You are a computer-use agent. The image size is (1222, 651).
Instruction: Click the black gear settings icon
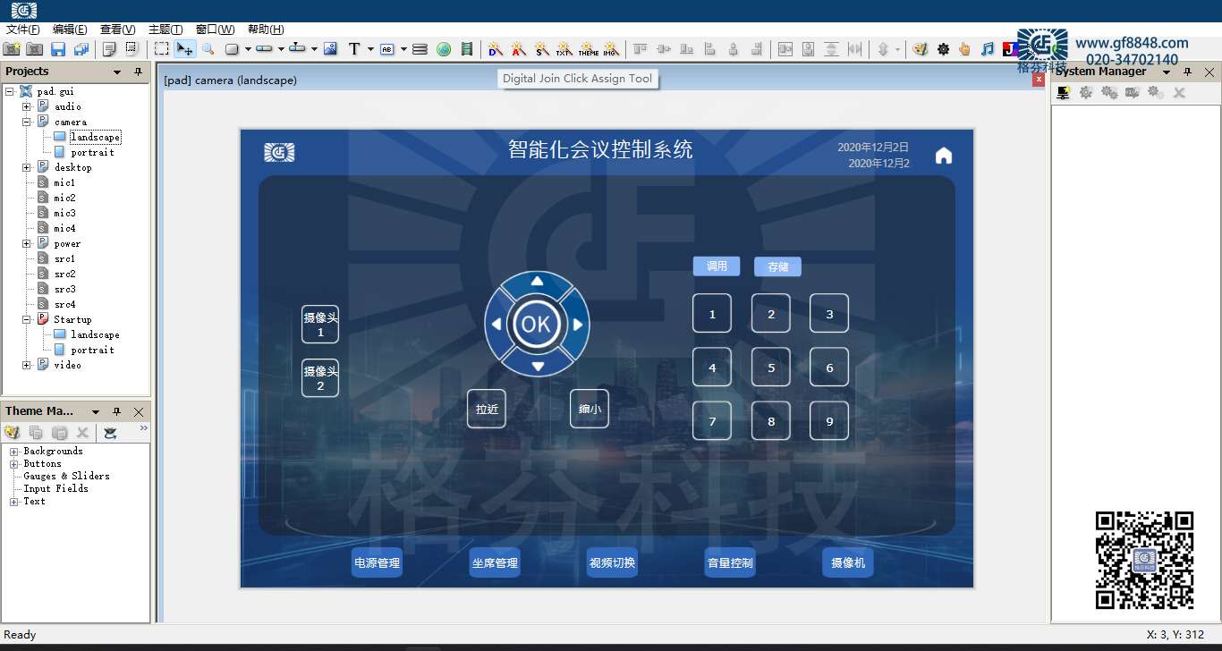click(944, 49)
